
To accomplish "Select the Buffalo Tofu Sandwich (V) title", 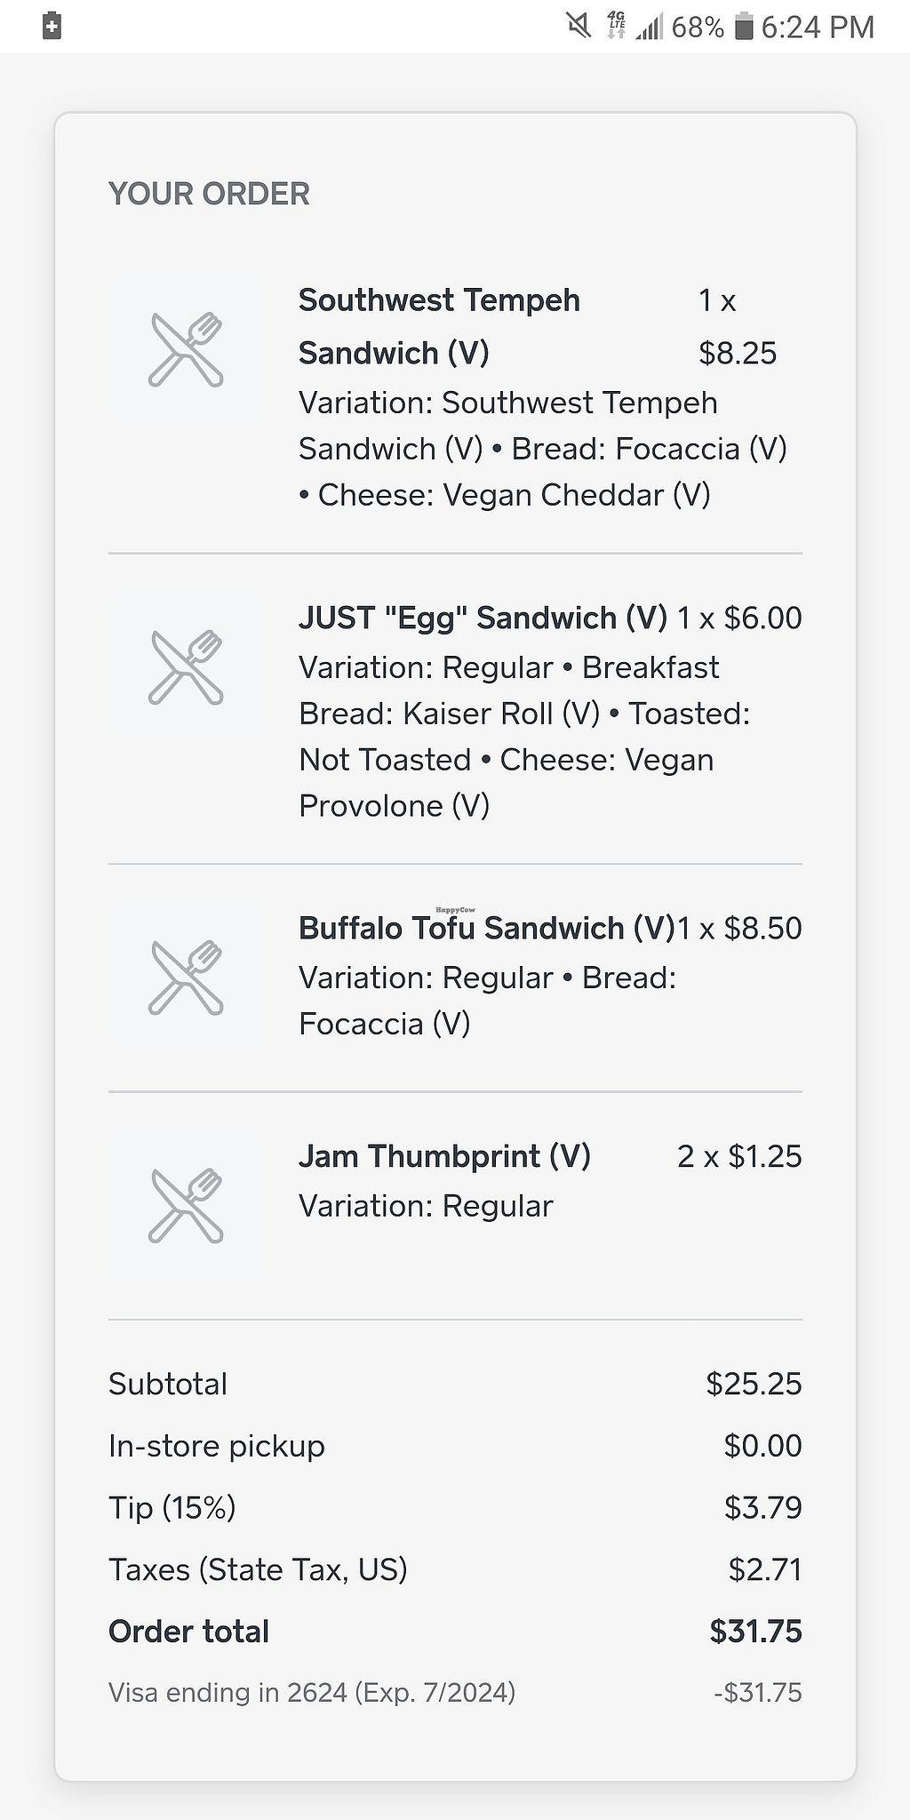I will point(486,928).
